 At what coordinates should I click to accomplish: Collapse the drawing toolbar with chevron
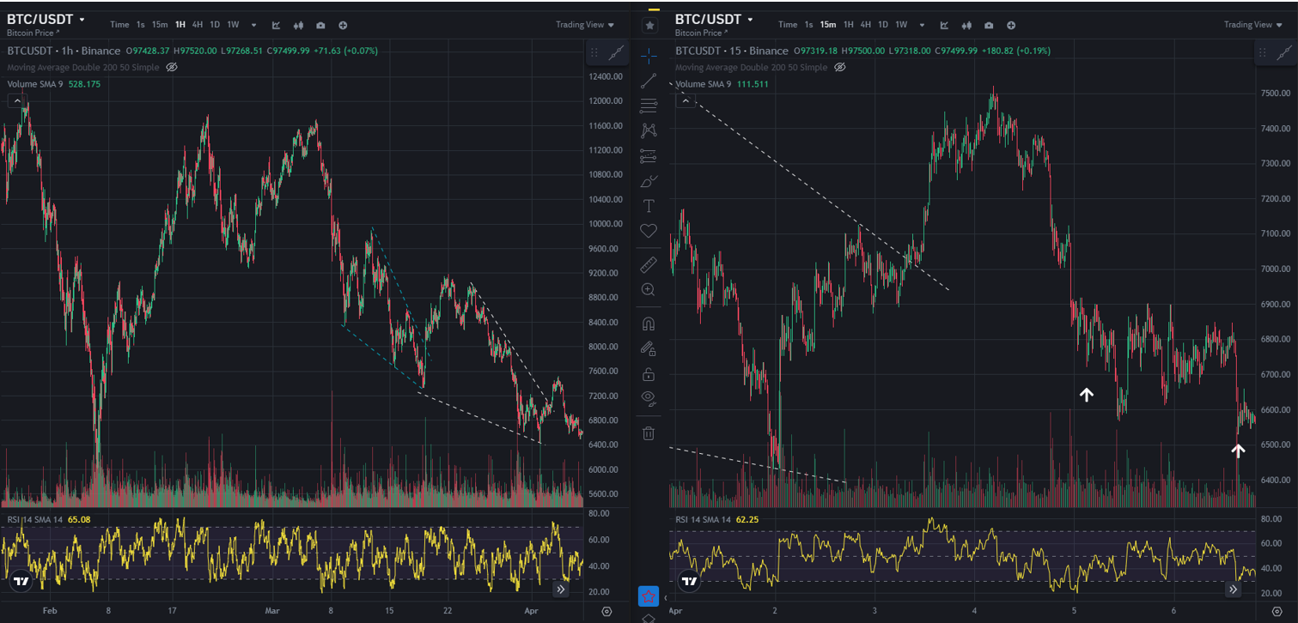[x=665, y=598]
